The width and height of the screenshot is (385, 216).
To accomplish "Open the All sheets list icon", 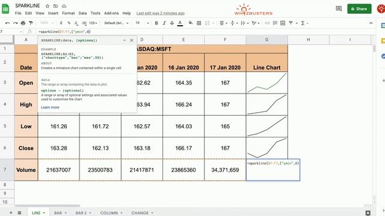I will tap(19, 213).
